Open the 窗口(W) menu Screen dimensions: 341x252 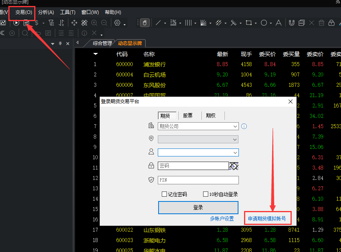[x=90, y=12]
